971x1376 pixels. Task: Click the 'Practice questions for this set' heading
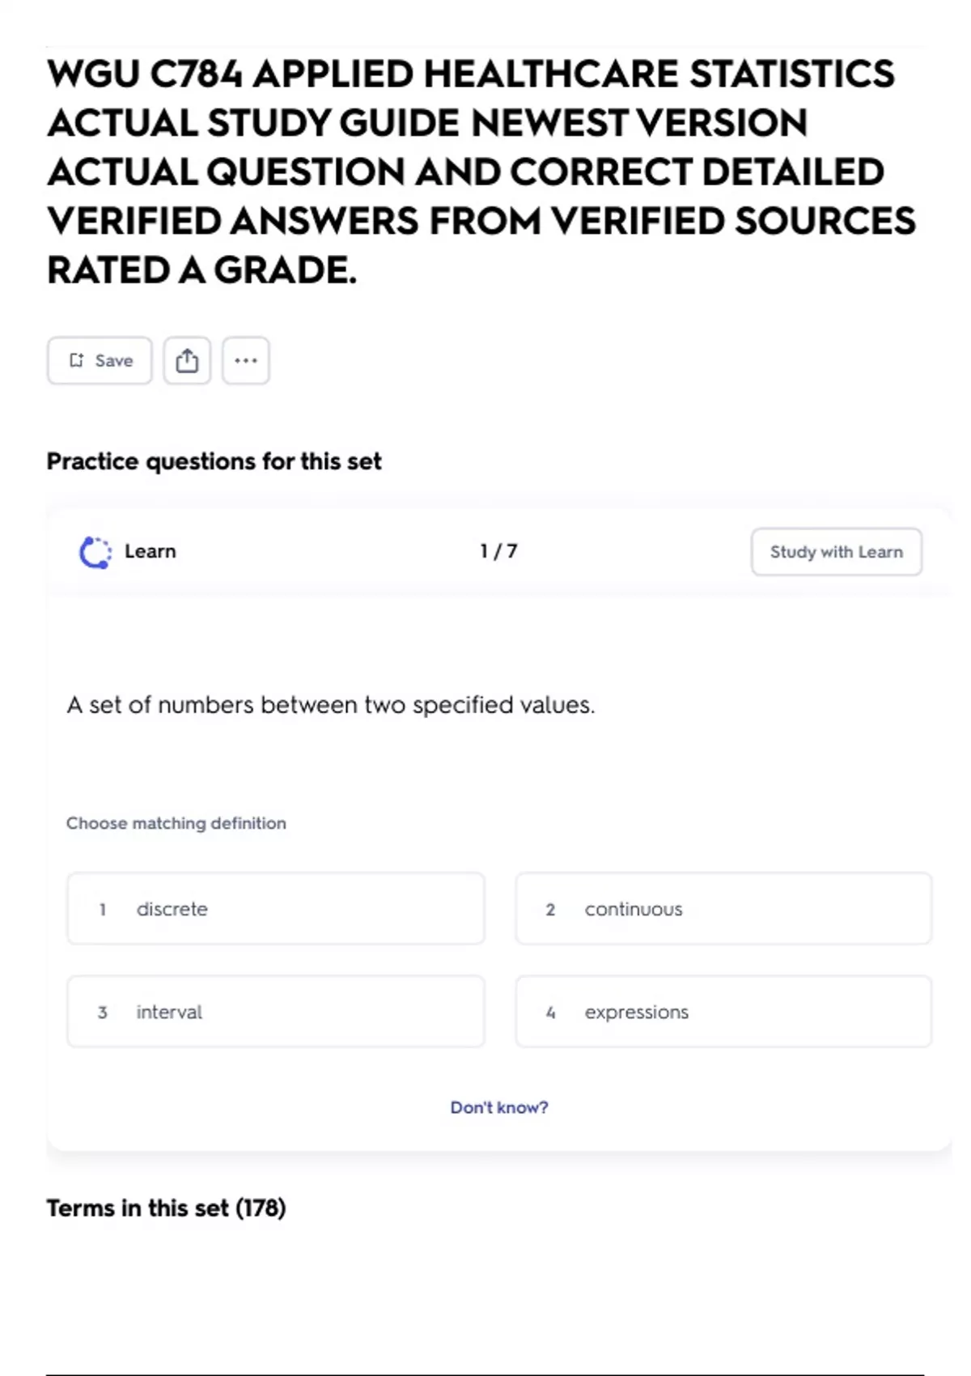coord(214,461)
